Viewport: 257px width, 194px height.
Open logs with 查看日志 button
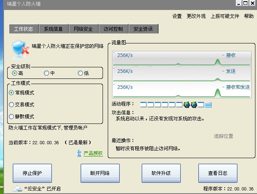(218, 173)
